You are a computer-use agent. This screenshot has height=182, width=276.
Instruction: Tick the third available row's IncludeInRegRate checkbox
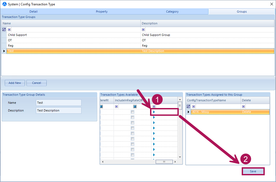point(133,123)
